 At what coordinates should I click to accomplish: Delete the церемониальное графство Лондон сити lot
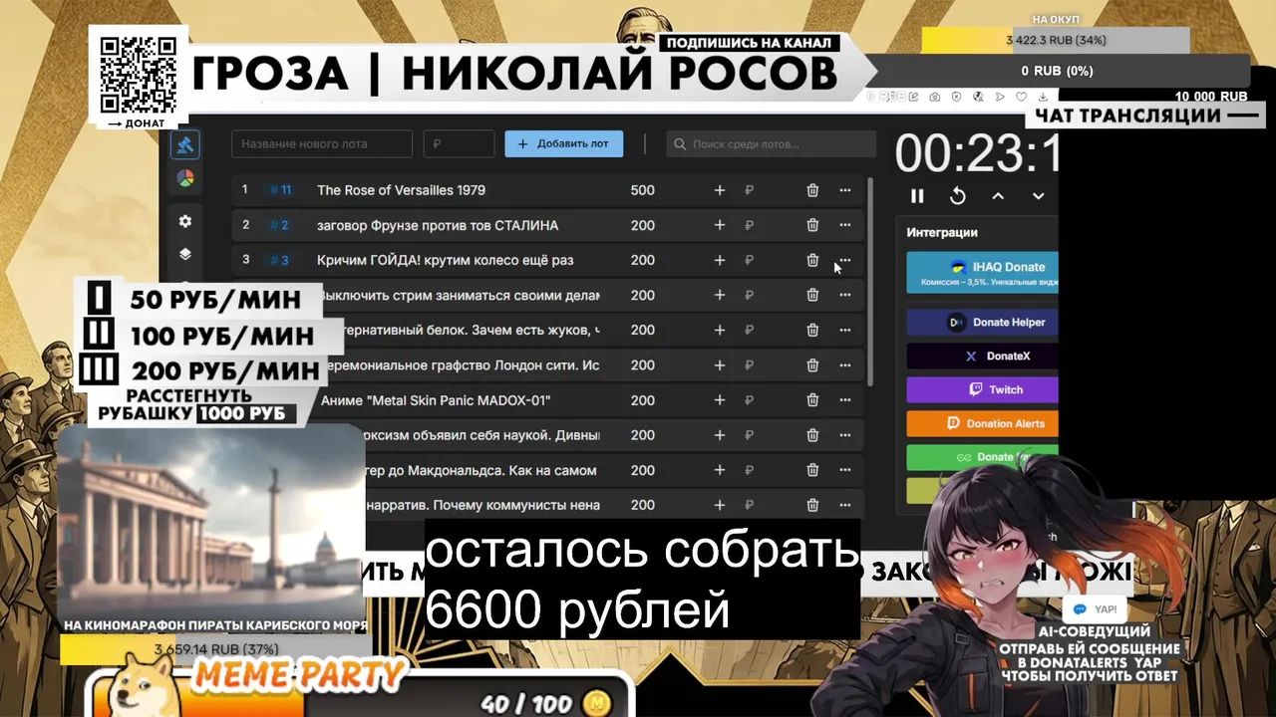tap(812, 365)
